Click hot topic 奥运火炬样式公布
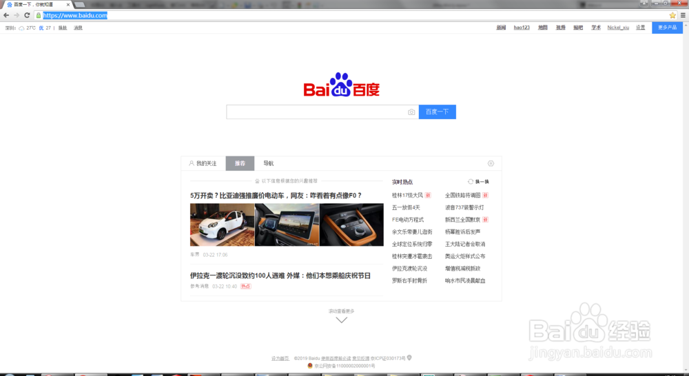689x376 pixels. point(465,256)
